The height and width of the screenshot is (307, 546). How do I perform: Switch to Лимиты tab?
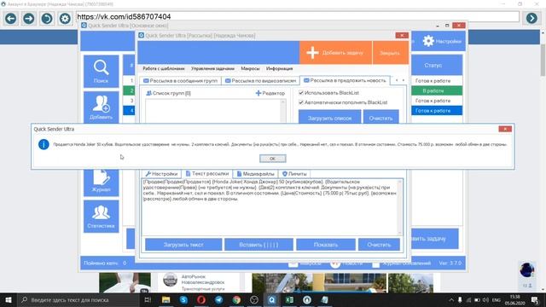(x=294, y=174)
